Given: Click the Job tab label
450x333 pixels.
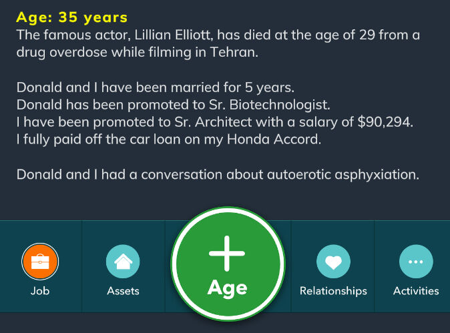Looking at the screenshot, I should click(x=40, y=291).
